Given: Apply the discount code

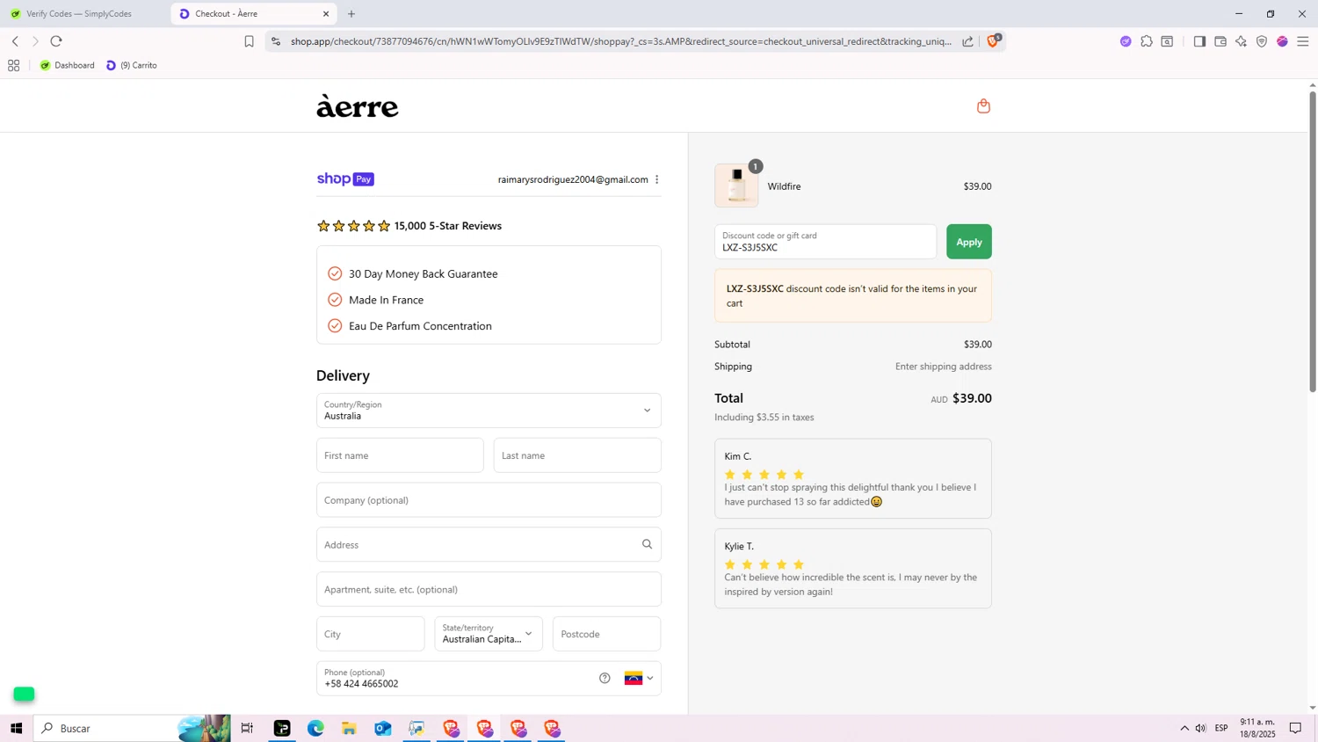Looking at the screenshot, I should (x=969, y=242).
